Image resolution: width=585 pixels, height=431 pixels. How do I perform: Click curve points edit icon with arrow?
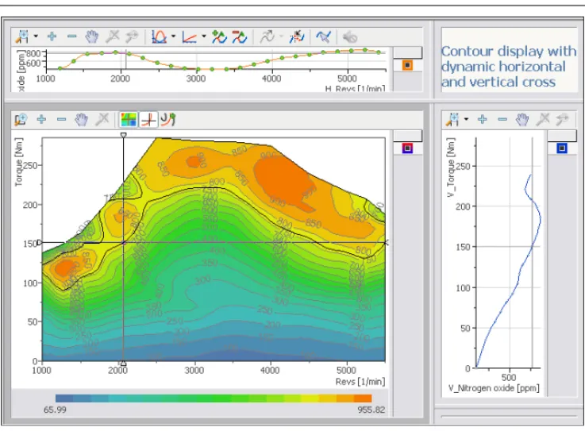(297, 37)
